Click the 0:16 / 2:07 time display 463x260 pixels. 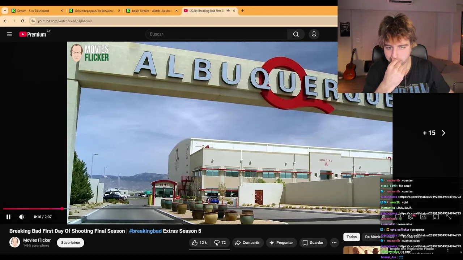43,217
